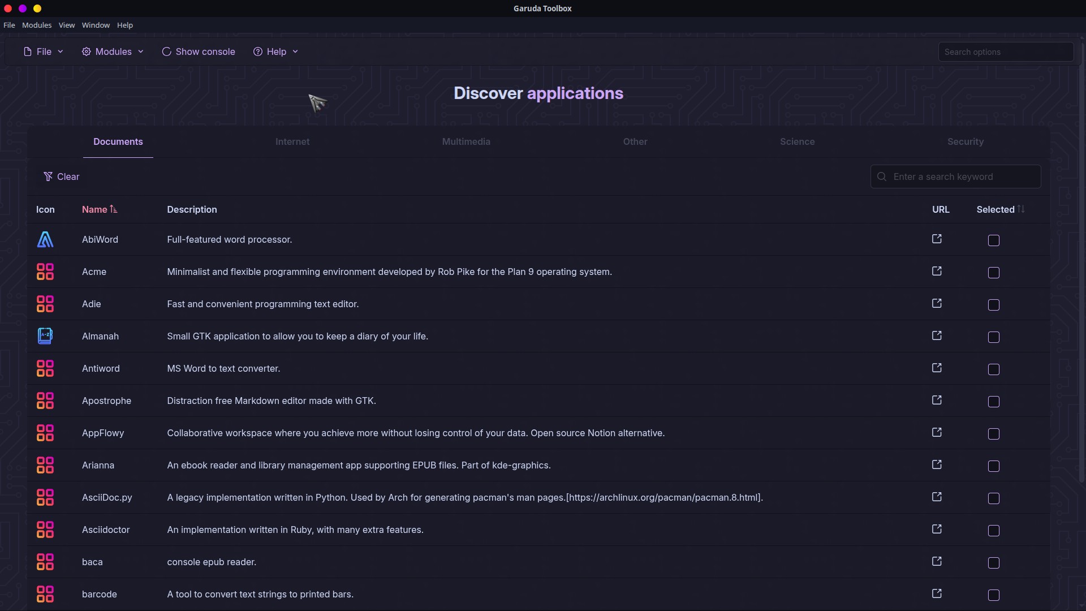Expand the Help toolbar dropdown
This screenshot has height=611, width=1086.
(x=276, y=51)
